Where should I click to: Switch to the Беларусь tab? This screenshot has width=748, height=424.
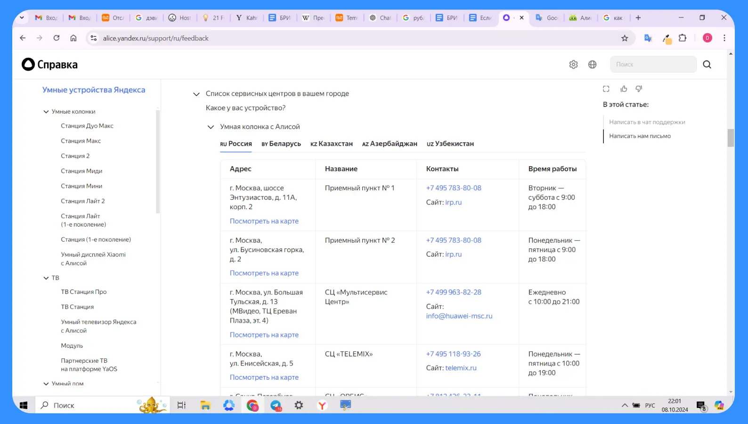tap(281, 144)
